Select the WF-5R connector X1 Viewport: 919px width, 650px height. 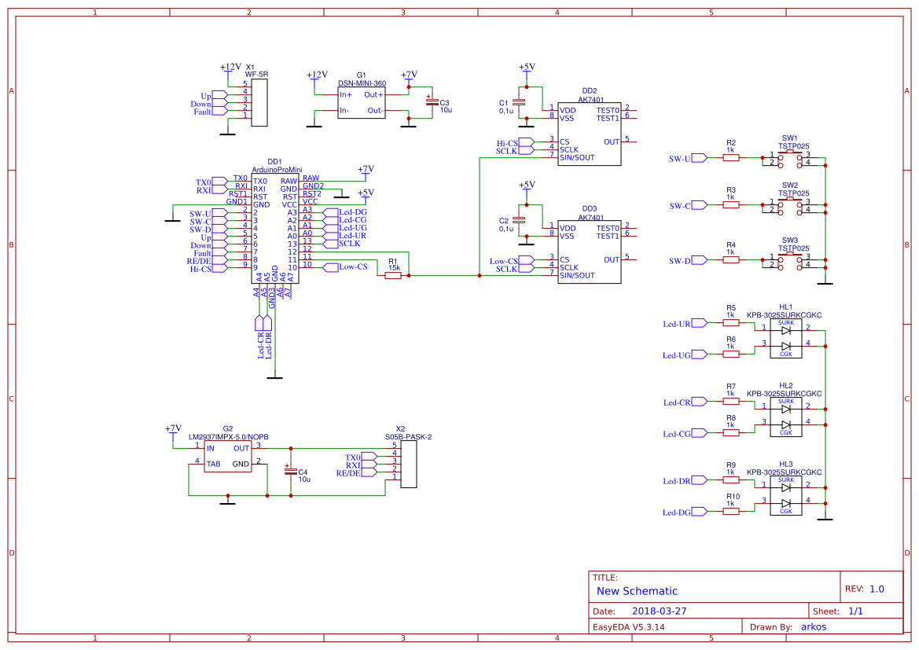[259, 102]
